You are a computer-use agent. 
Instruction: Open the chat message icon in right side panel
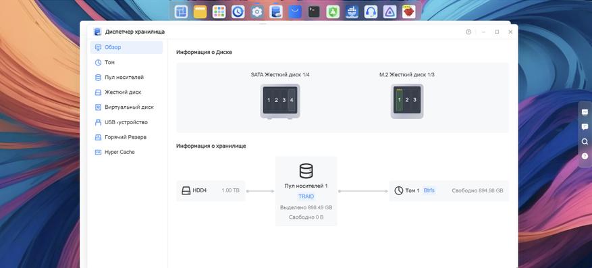point(585,127)
